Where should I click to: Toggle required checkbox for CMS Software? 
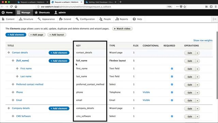click(172, 116)
